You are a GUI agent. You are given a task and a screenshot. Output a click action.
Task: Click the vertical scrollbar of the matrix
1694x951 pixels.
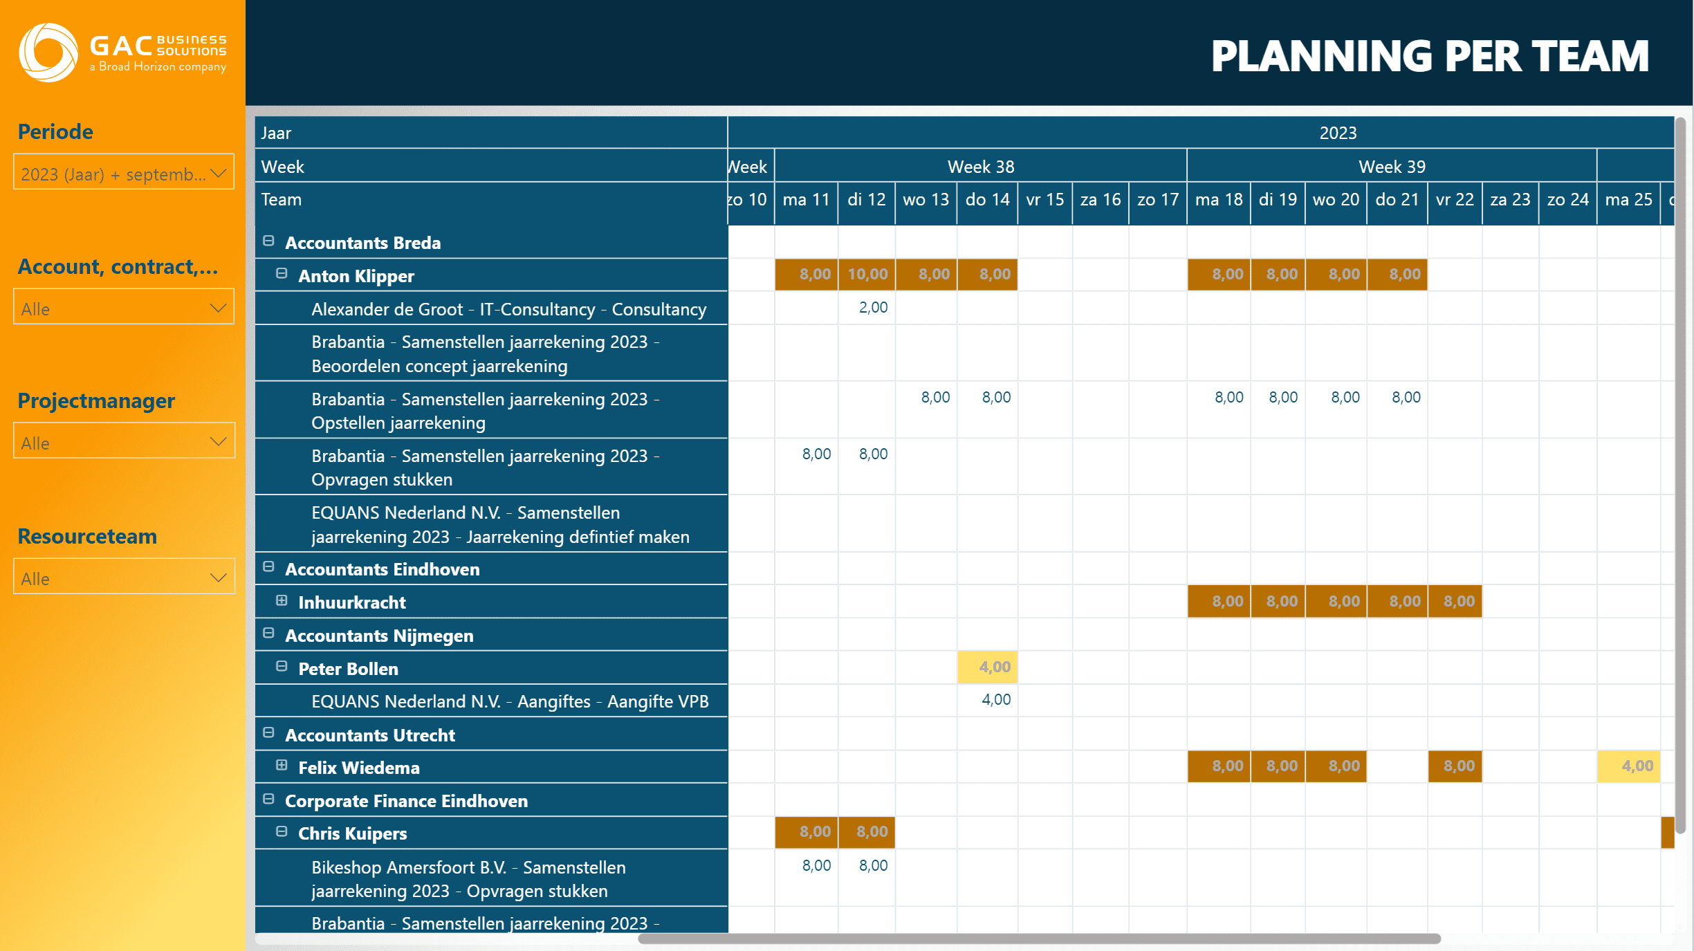pos(1681,476)
